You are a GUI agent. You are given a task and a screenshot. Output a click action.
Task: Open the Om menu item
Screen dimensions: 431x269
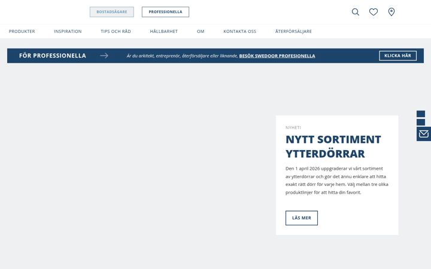(x=201, y=31)
